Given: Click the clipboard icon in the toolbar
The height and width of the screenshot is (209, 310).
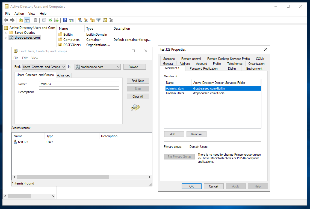Looking at the screenshot, I should pos(36,20).
